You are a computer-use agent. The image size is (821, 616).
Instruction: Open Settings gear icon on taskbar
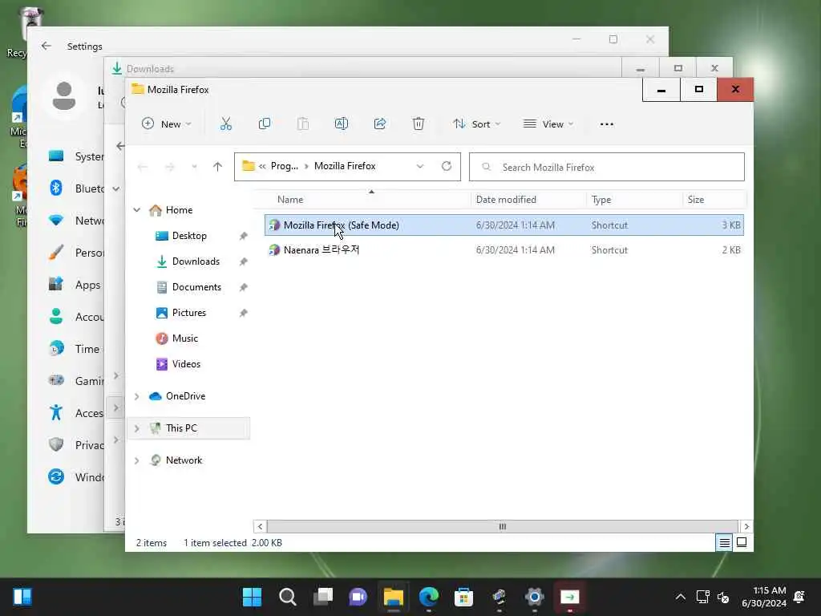click(x=534, y=597)
